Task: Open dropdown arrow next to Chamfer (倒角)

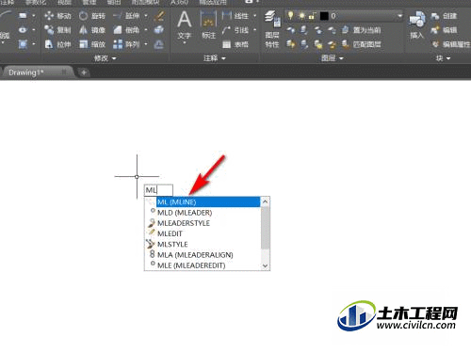Action: 146,30
